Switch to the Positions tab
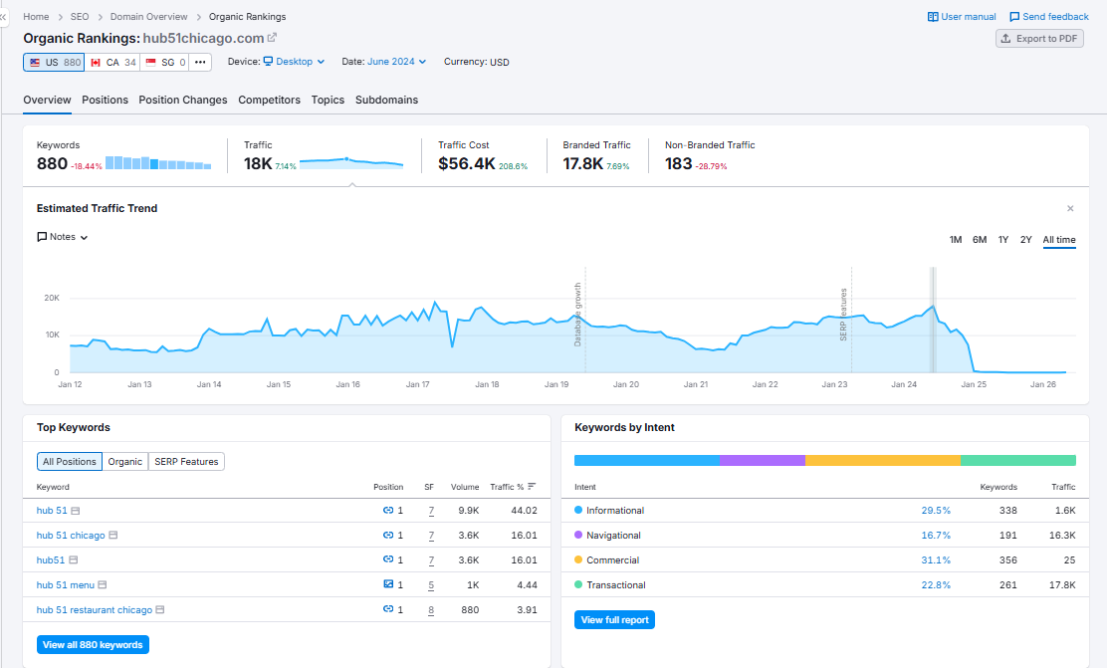This screenshot has width=1107, height=668. click(106, 100)
